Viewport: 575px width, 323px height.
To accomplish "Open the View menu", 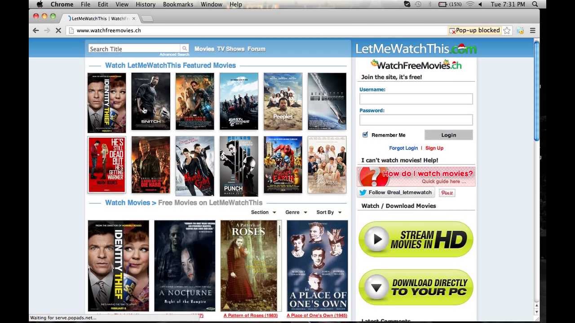I will coord(122,4).
